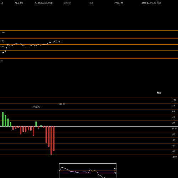Viewport: 178px width, 178px height.
Task: Click the 15 label in the mini chart
Action: (x=115, y=173)
